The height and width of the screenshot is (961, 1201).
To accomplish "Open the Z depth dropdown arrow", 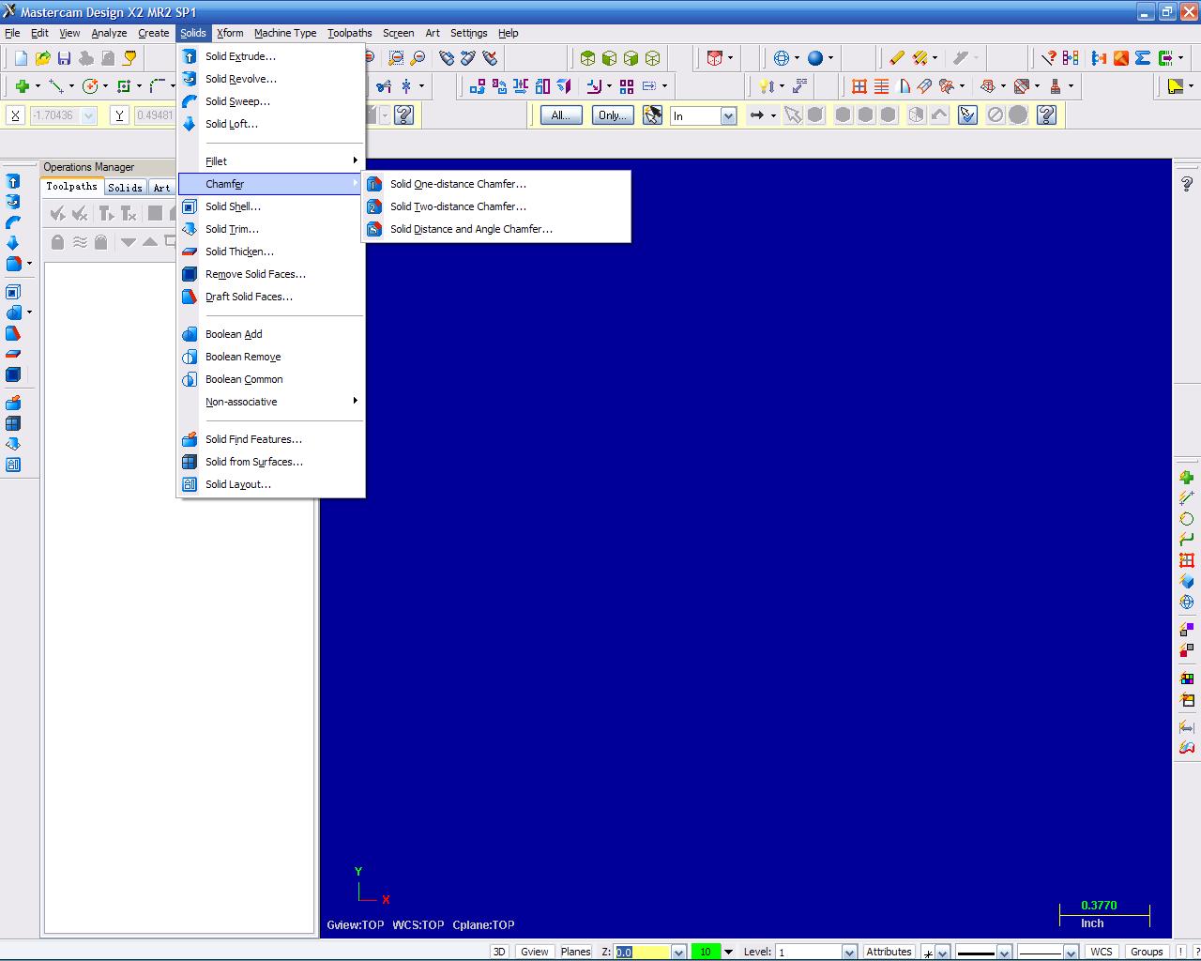I will [678, 952].
